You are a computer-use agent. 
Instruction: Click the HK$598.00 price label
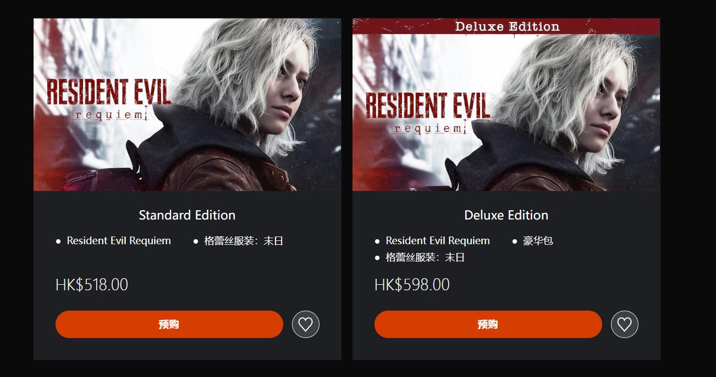412,285
